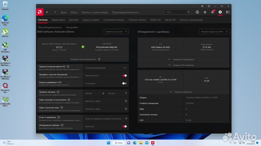Open the Настройки sub-tab
Screen dimensions: 261x146
pos(72,27)
